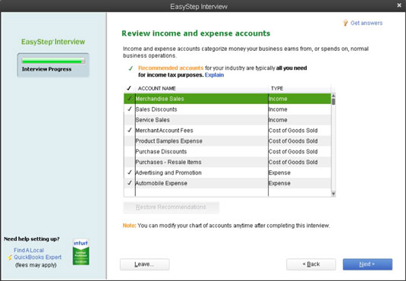406x281 pixels.
Task: Select the Service Sales account name
Action: click(153, 120)
